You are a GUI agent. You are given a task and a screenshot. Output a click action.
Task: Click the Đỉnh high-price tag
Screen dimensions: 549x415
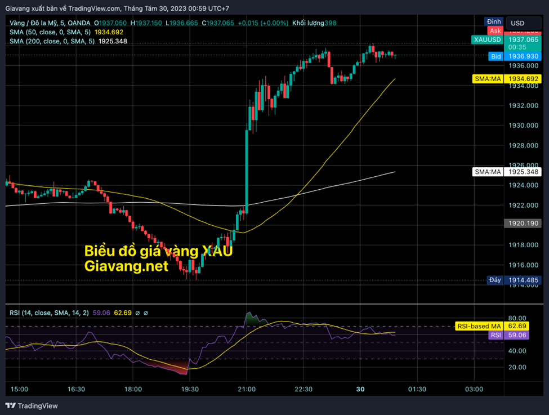pos(494,21)
